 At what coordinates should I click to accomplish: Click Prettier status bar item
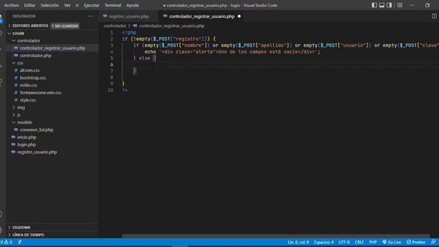416,242
